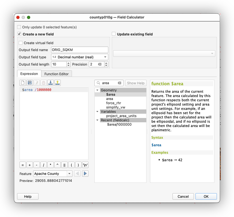Enable Create virtual field checkbox
The height and width of the screenshot is (217, 234).
(x=21, y=43)
